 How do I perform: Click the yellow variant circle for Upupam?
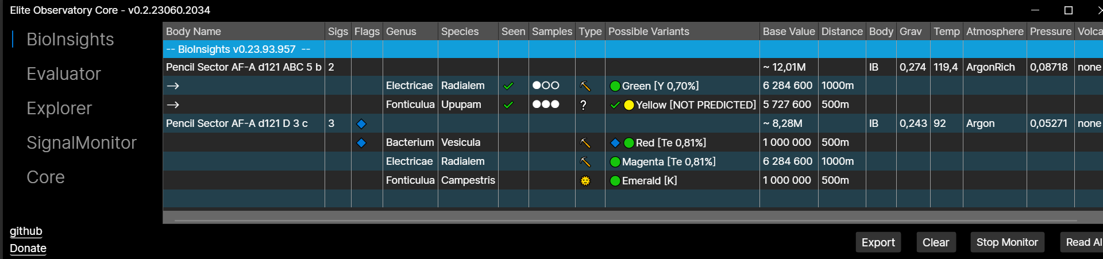(x=629, y=105)
